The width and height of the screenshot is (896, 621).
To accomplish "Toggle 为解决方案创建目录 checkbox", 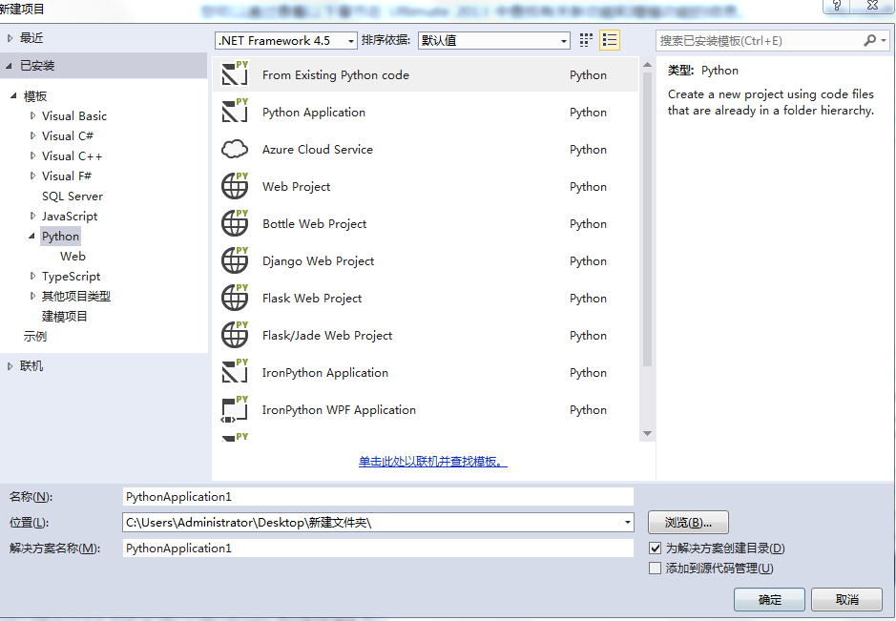I will [656, 548].
